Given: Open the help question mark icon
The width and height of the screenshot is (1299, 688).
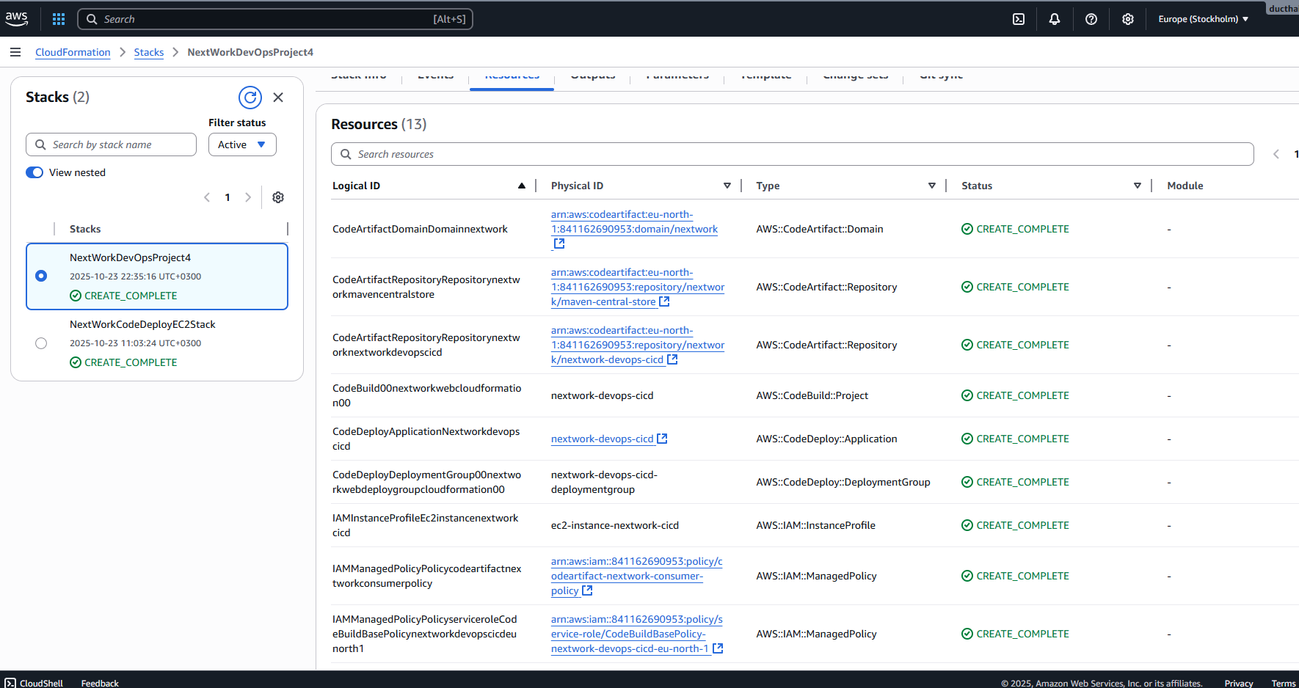Looking at the screenshot, I should pyautogui.click(x=1091, y=19).
